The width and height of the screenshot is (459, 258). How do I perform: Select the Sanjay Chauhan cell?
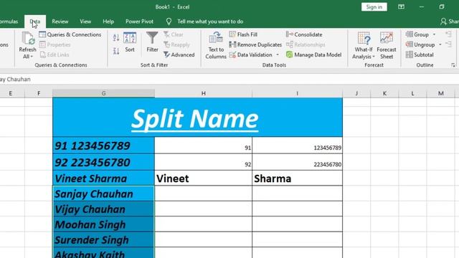(x=103, y=193)
